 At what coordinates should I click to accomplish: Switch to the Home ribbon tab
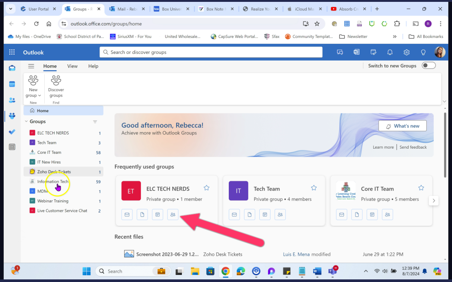(50, 66)
